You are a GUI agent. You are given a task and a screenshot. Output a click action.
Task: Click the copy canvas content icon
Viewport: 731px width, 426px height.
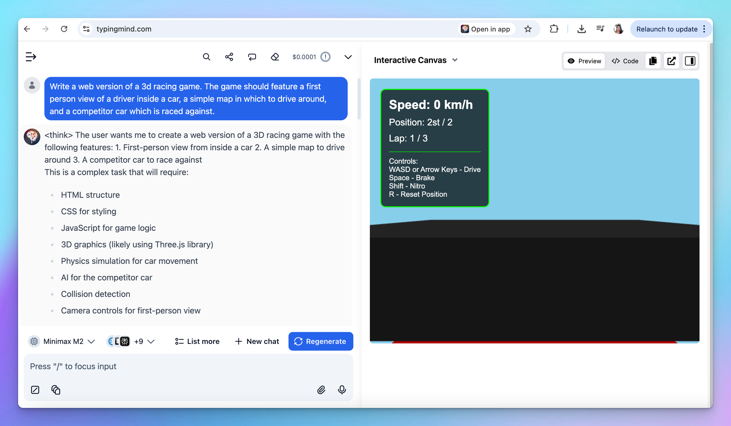point(653,61)
